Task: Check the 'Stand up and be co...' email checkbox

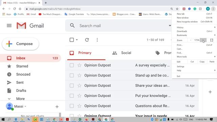Action: [x=72, y=75]
